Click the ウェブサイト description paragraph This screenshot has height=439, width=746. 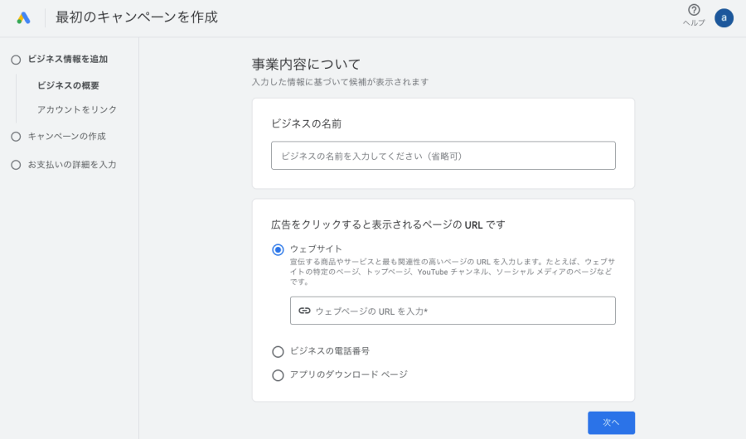(x=453, y=272)
